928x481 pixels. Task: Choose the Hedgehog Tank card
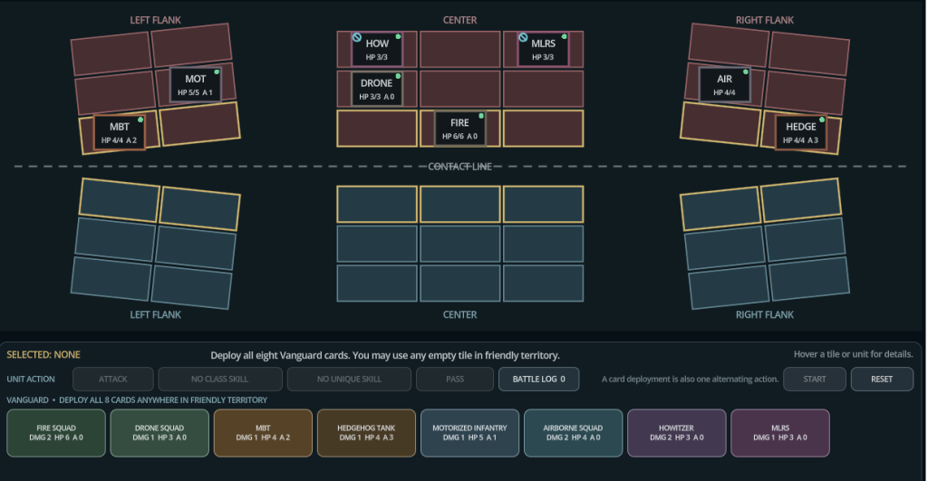[x=366, y=433]
